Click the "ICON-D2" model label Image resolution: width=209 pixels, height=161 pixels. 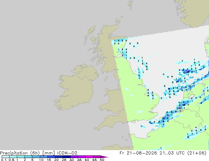[67, 153]
